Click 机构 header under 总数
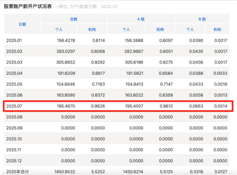The width and height of the screenshot is (237, 175). [x=92, y=29]
